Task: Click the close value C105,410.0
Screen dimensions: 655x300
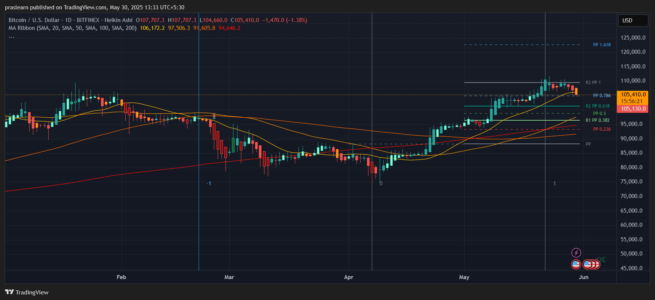Action: point(245,20)
